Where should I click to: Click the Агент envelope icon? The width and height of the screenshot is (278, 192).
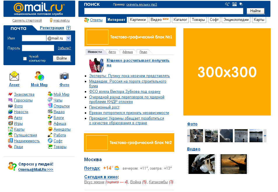(x=14, y=76)
